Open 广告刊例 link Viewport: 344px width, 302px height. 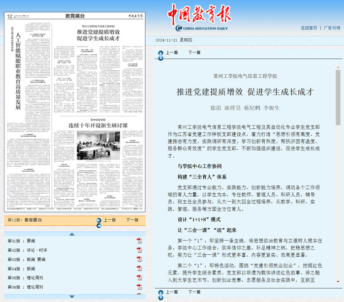332,28
